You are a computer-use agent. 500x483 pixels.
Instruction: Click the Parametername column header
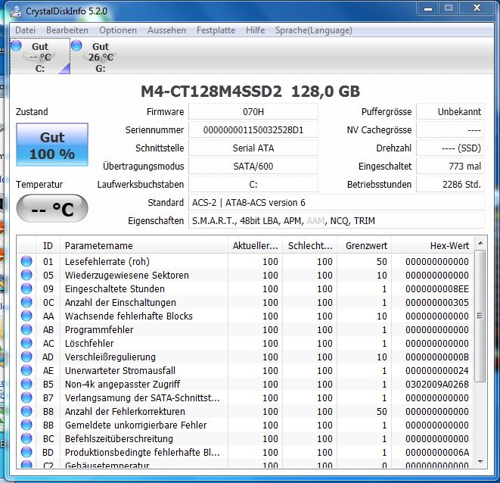pyautogui.click(x=144, y=245)
